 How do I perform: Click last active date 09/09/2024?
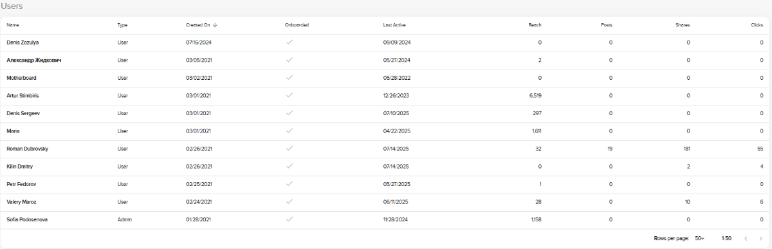(397, 42)
